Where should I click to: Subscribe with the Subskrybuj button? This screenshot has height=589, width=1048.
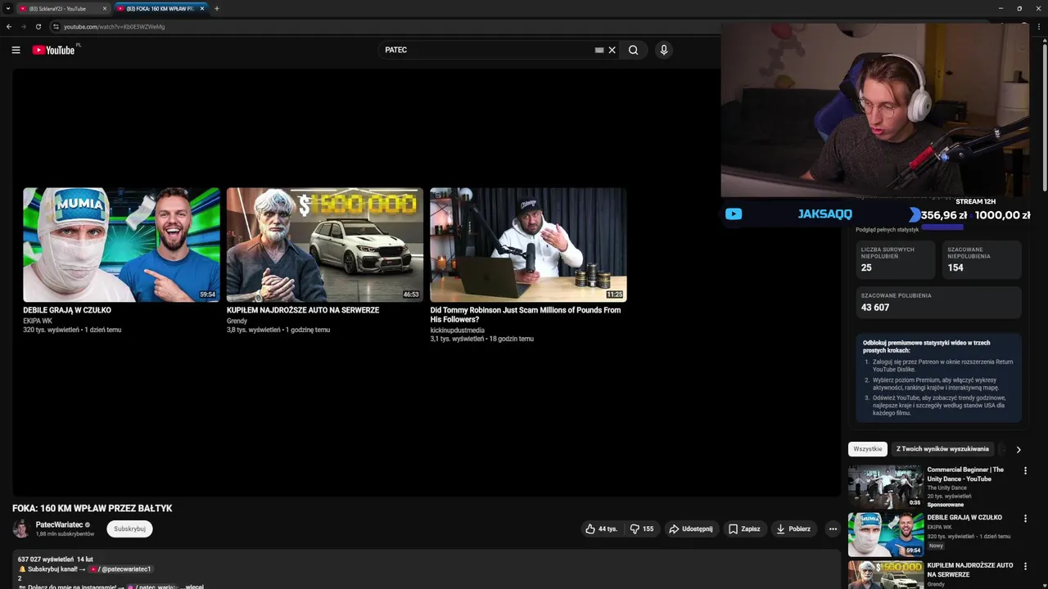(129, 528)
